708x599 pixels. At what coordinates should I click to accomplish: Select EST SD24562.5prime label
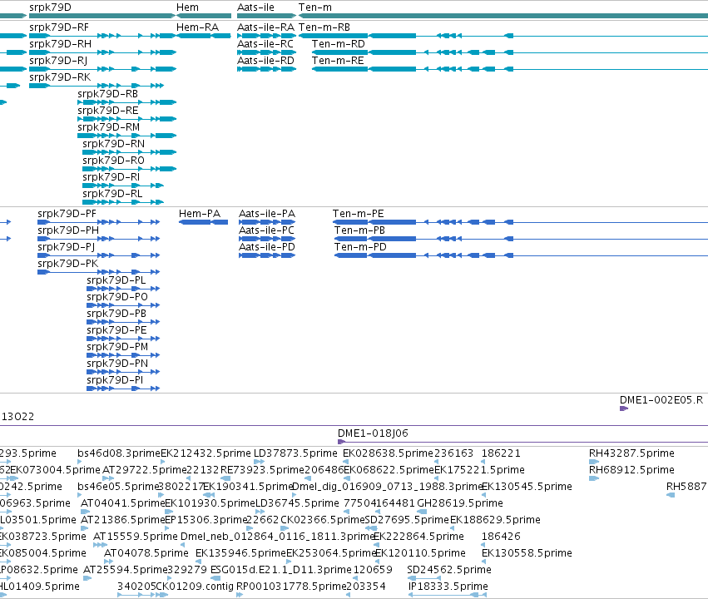point(449,570)
